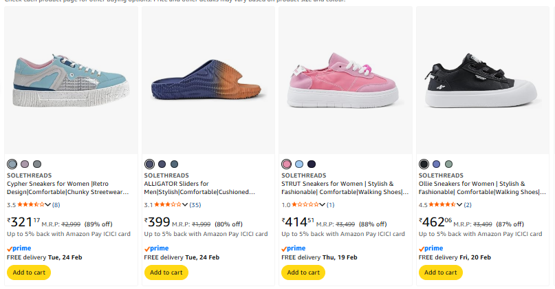Pick mauve swatch under Cypher Sneakers
Viewport: 555px width, 289px height.
coord(25,164)
